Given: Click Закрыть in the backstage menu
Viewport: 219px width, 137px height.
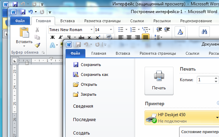Looking at the screenshot, I should (85, 94).
